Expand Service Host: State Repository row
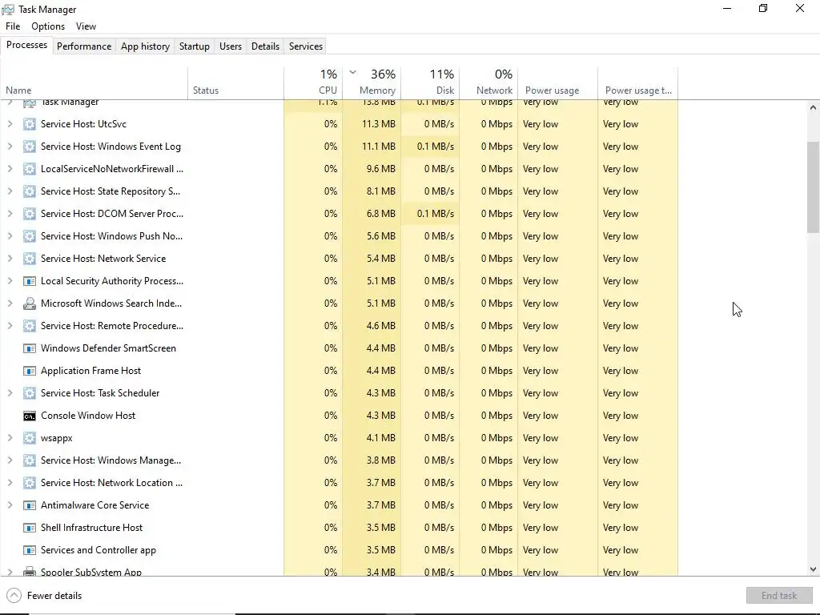Screen dimensions: 820x615 [x=10, y=191]
